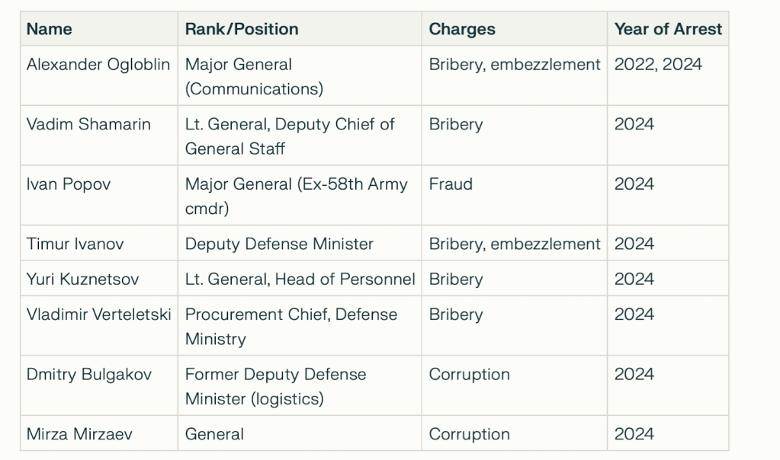This screenshot has width=780, height=460.
Task: Click the Mirza Mirzaev name cell
Action: [x=79, y=434]
